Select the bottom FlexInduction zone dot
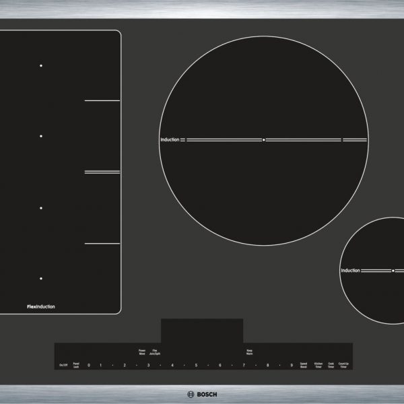Viewport: 404px width, 404px height. (41, 278)
